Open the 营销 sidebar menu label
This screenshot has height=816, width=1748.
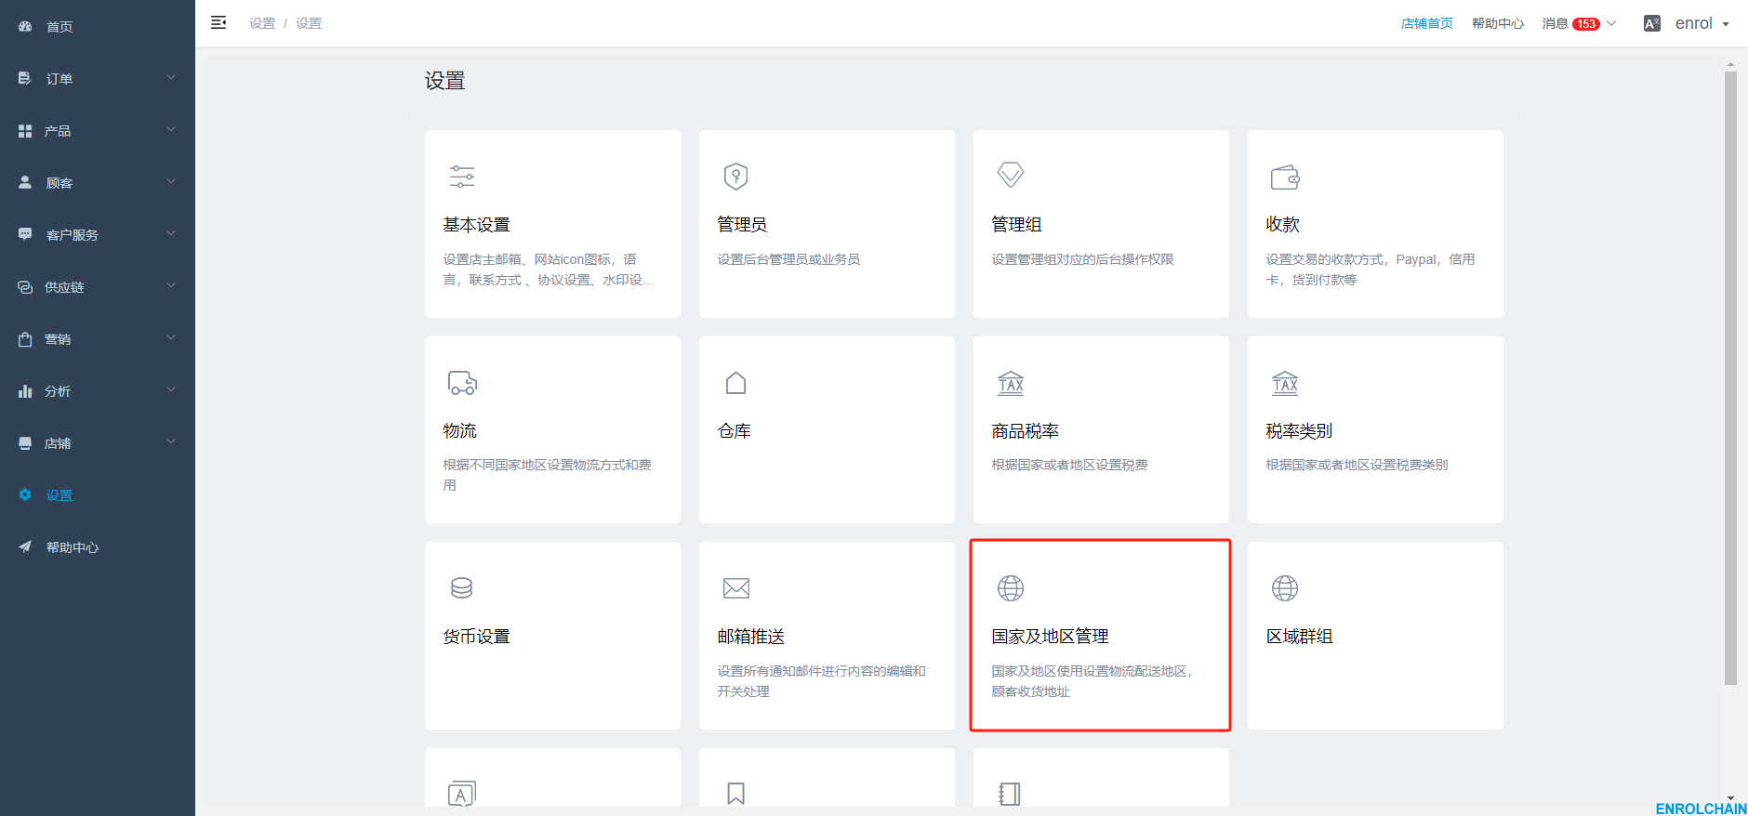point(58,339)
